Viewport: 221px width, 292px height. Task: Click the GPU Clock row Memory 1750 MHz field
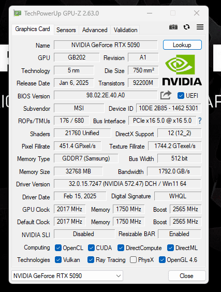pyautogui.click(x=129, y=209)
